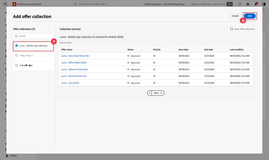Click Adobe Production - Tech Marketing Demos organization
Image resolution: width=269 pixels, height=160 pixels.
click(165, 4)
